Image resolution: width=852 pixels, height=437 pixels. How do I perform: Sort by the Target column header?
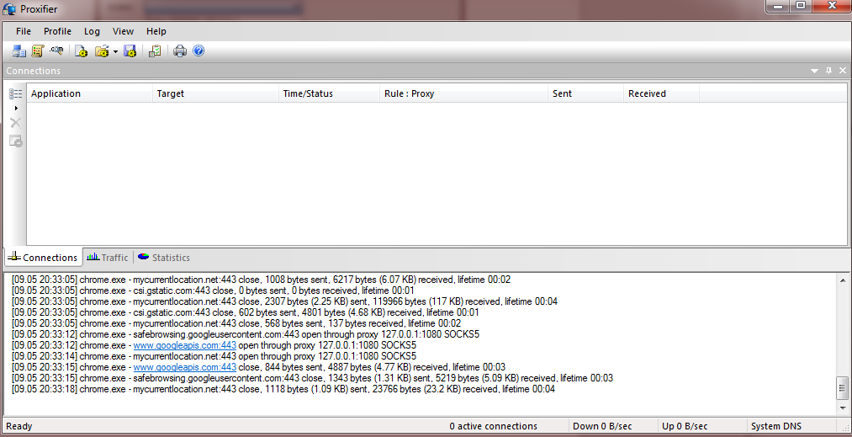(x=215, y=93)
